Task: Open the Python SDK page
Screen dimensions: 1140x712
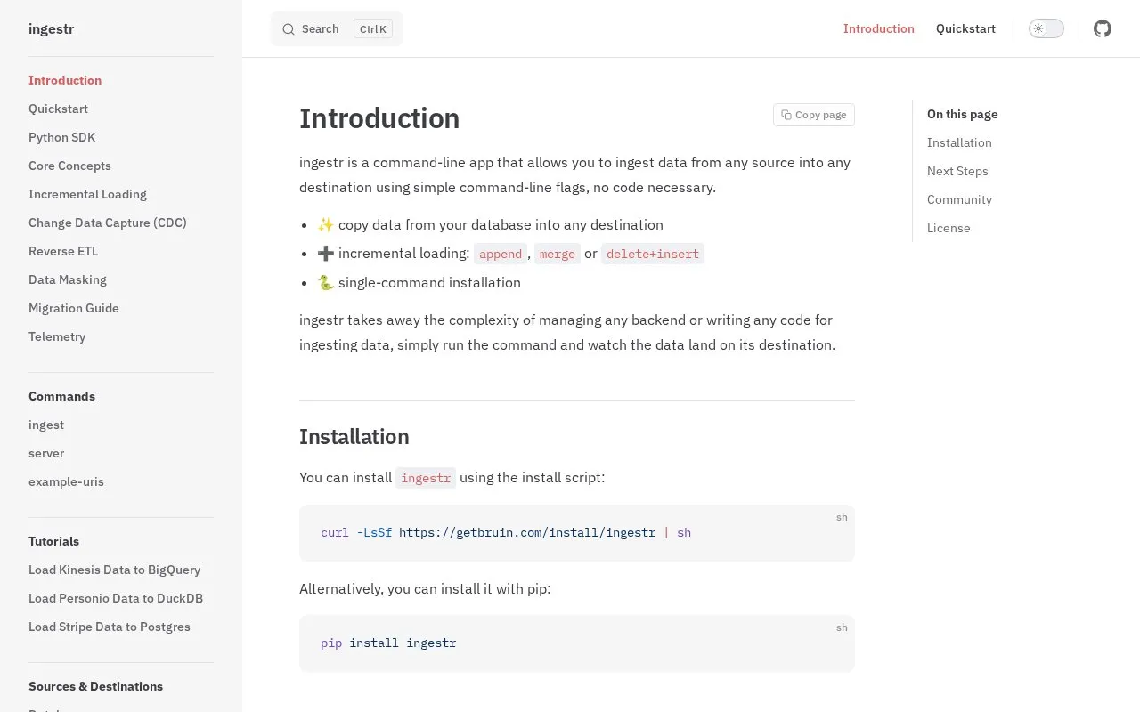Action: pyautogui.click(x=61, y=137)
